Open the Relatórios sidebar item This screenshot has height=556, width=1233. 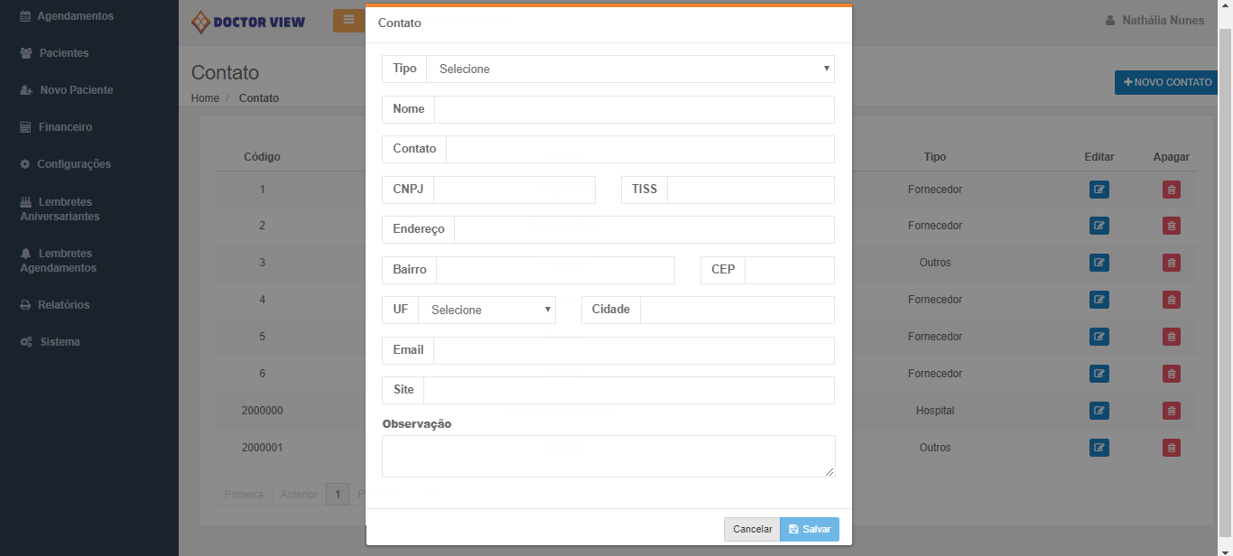[63, 305]
